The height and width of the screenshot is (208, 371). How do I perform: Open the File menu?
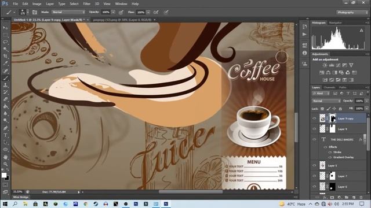point(16,4)
